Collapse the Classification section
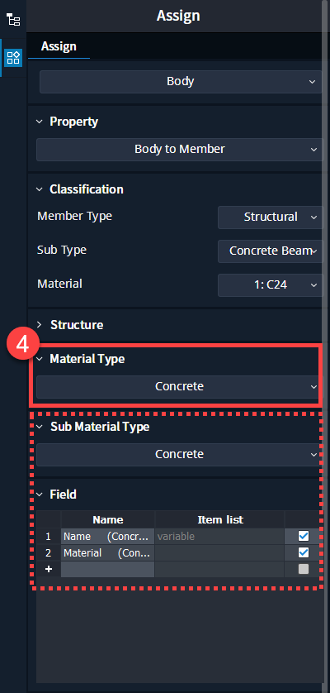Viewport: 330px width, 693px height. 40,189
